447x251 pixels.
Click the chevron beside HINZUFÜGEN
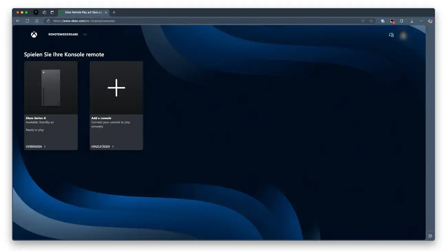113,147
